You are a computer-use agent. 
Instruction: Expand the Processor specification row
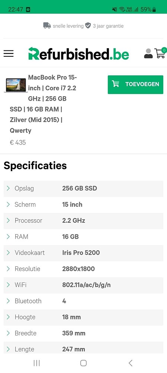[x=83, y=220]
